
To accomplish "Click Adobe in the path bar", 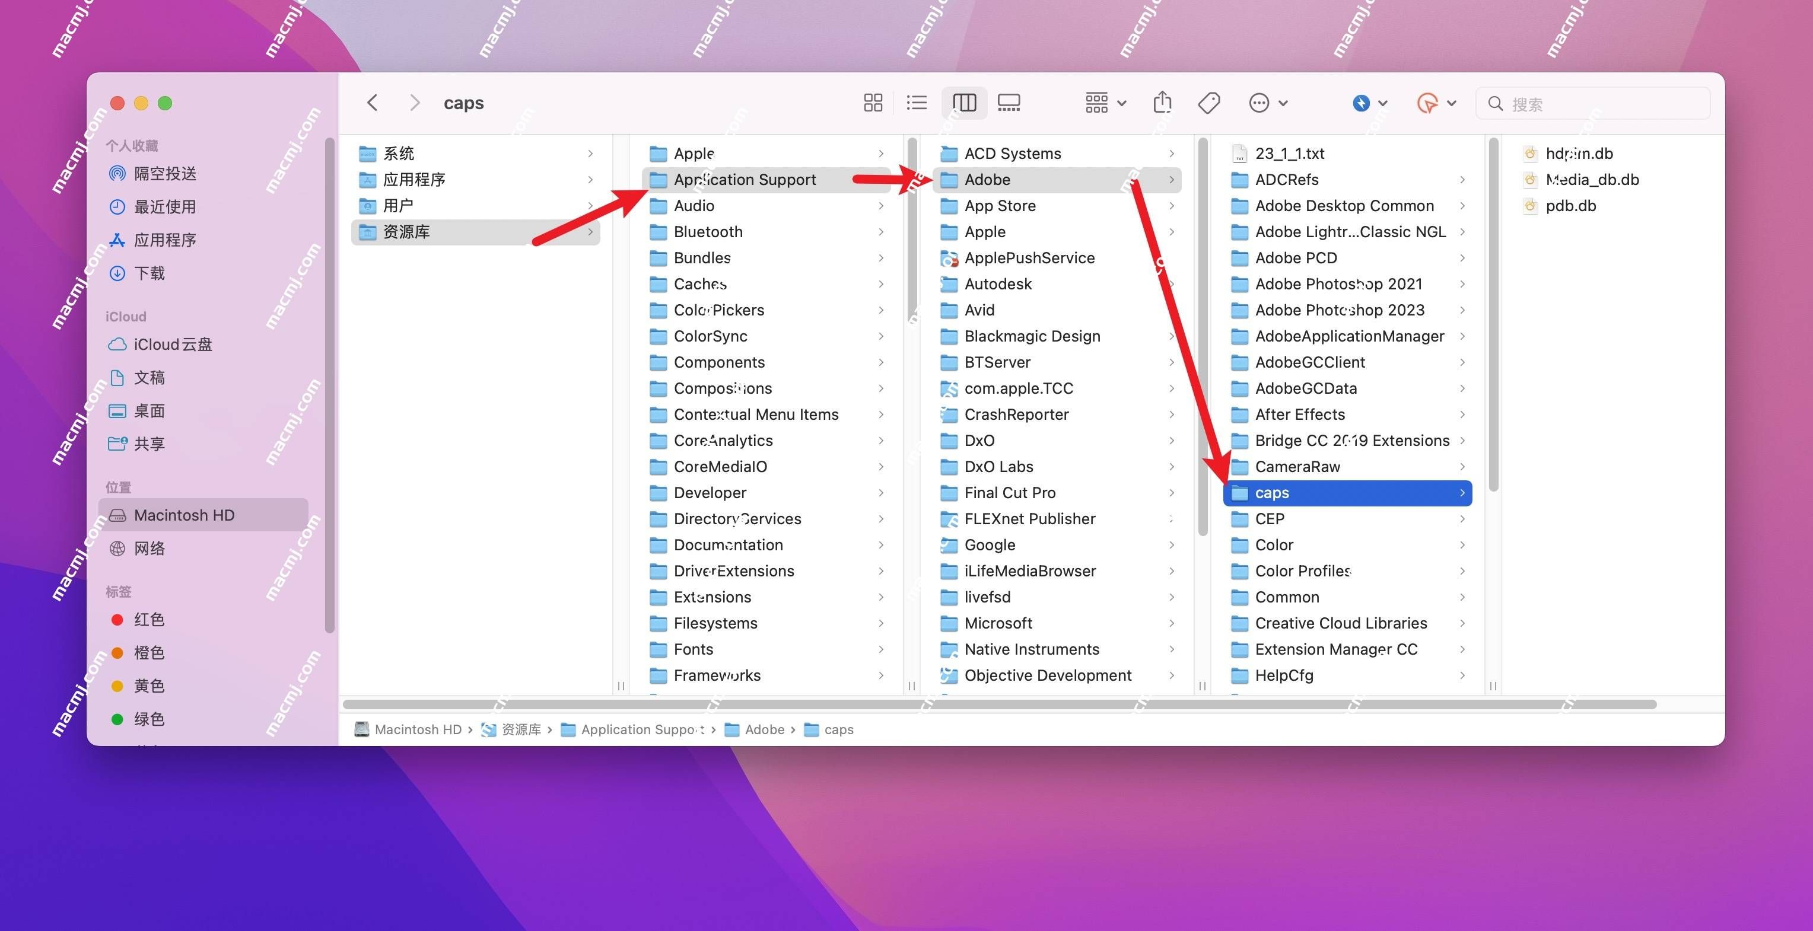I will pos(755,729).
